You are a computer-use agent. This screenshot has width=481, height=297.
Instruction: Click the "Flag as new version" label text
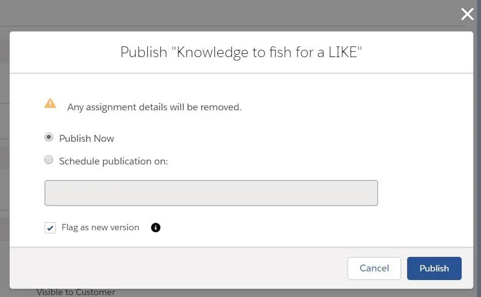[x=100, y=228]
